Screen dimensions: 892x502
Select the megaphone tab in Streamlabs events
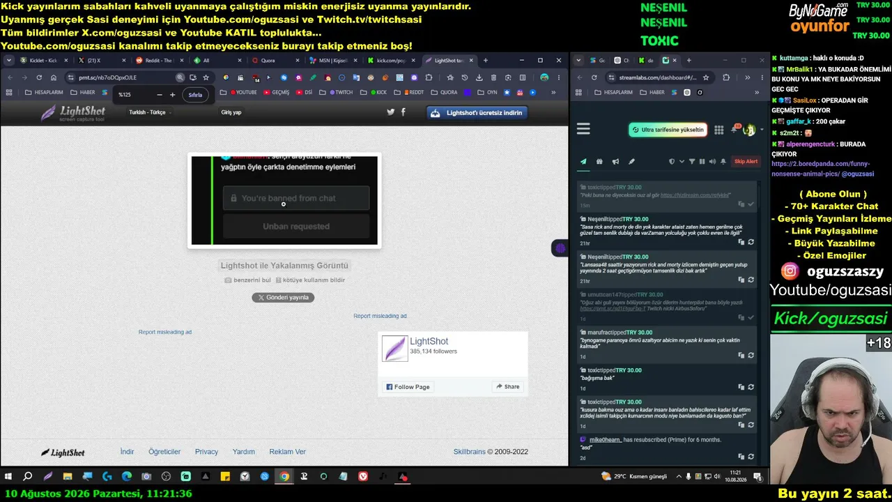[615, 162]
